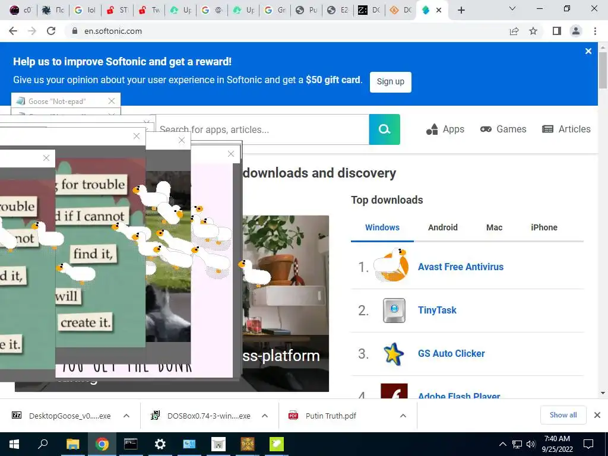Expand options for DesktopGoose download

(x=126, y=416)
